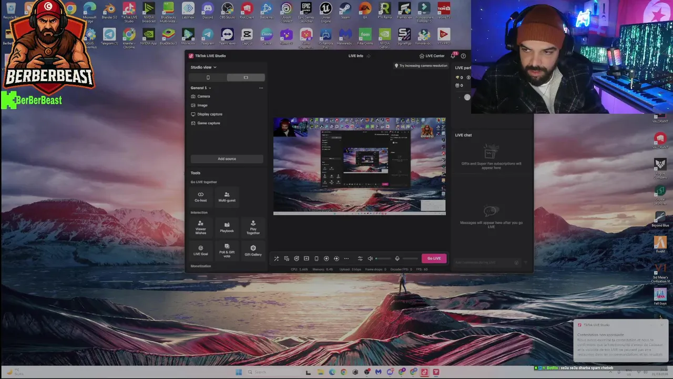Open Fall Guys desktop shortcut
Viewport: 673px width, 379px height.
[x=660, y=296]
